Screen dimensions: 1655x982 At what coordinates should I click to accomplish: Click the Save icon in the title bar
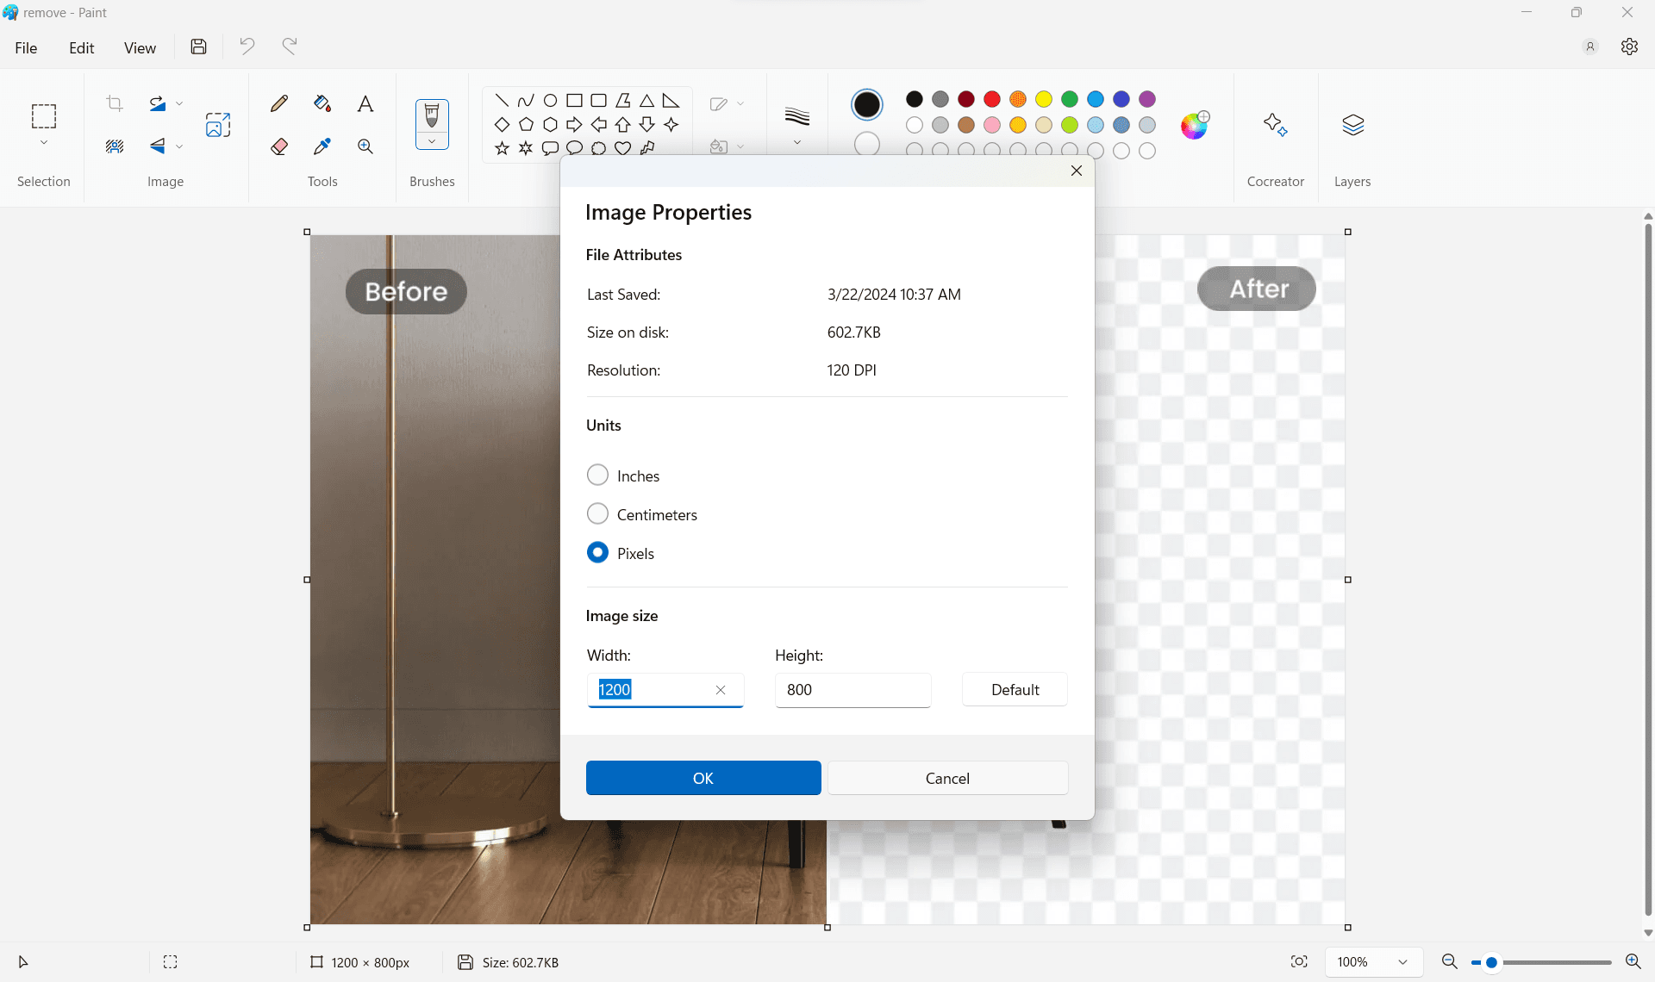click(199, 47)
